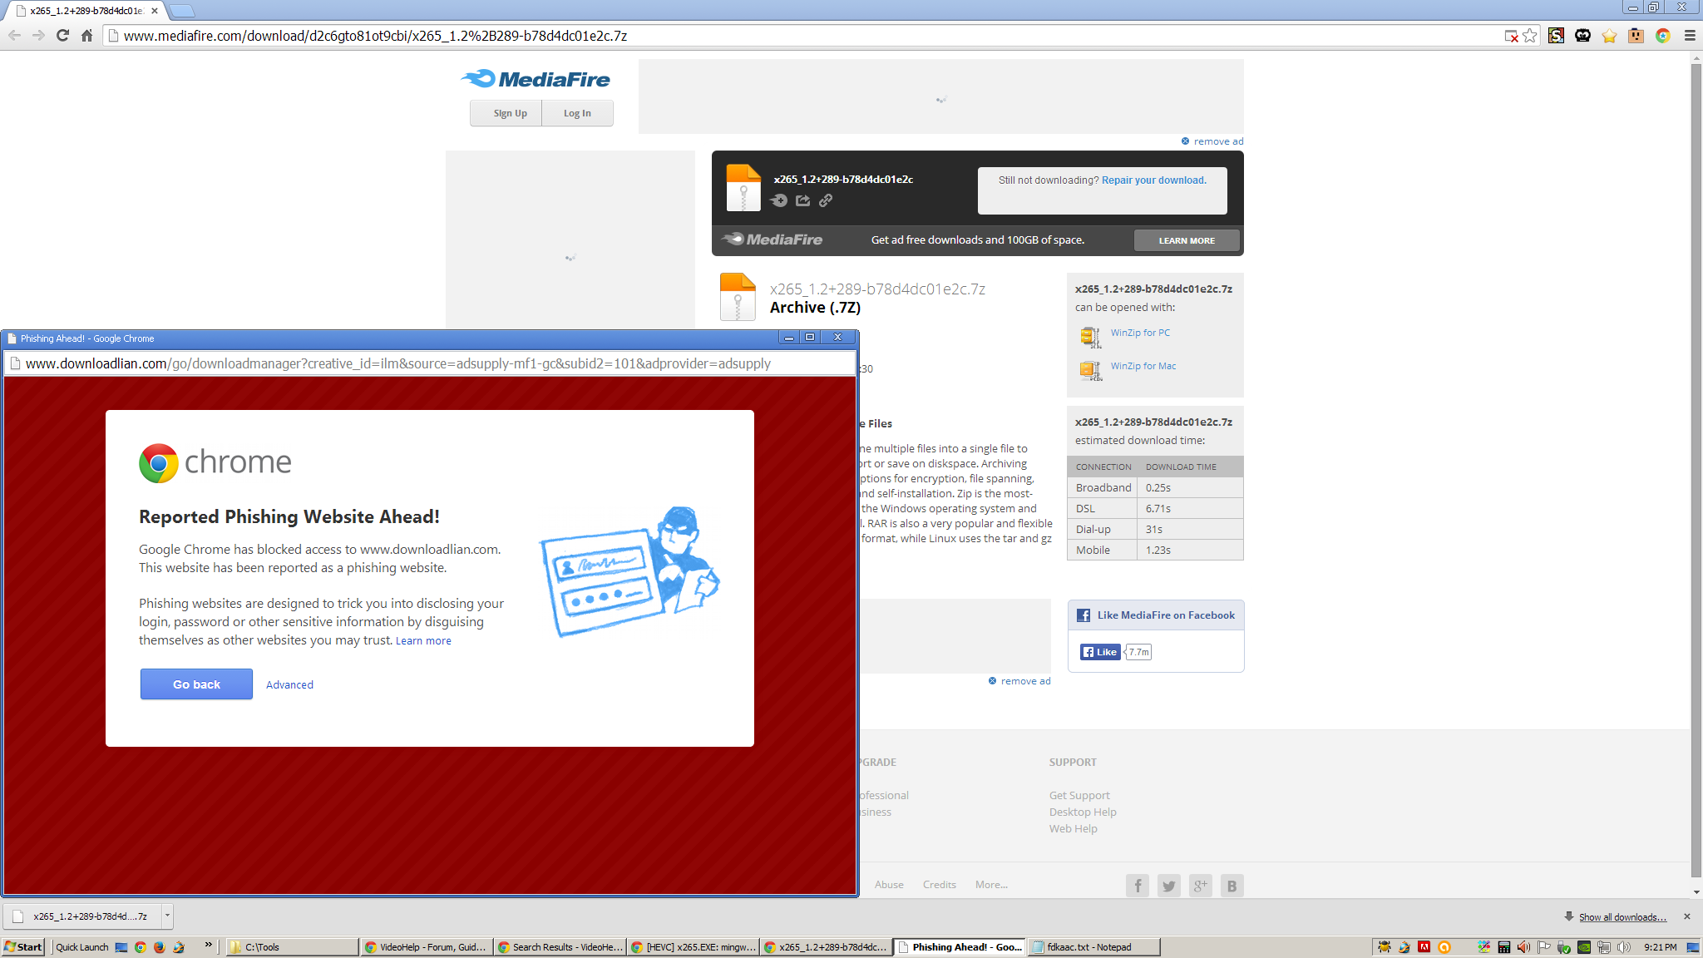Click the Go back button
Image resolution: width=1703 pixels, height=958 pixels.
[x=196, y=684]
